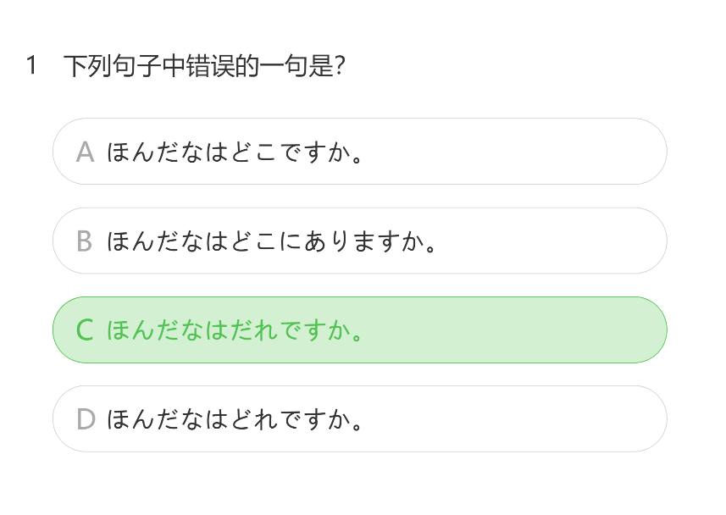Choose the sentence ほんだなはどこにありますか。
The width and height of the screenshot is (726, 515).
pyautogui.click(x=272, y=241)
